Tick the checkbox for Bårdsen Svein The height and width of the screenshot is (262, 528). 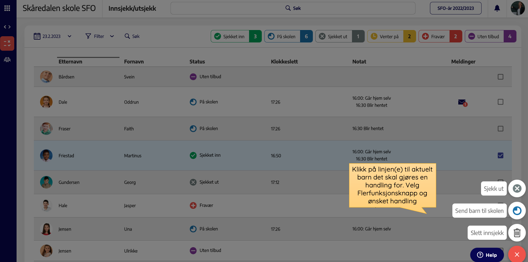[500, 77]
